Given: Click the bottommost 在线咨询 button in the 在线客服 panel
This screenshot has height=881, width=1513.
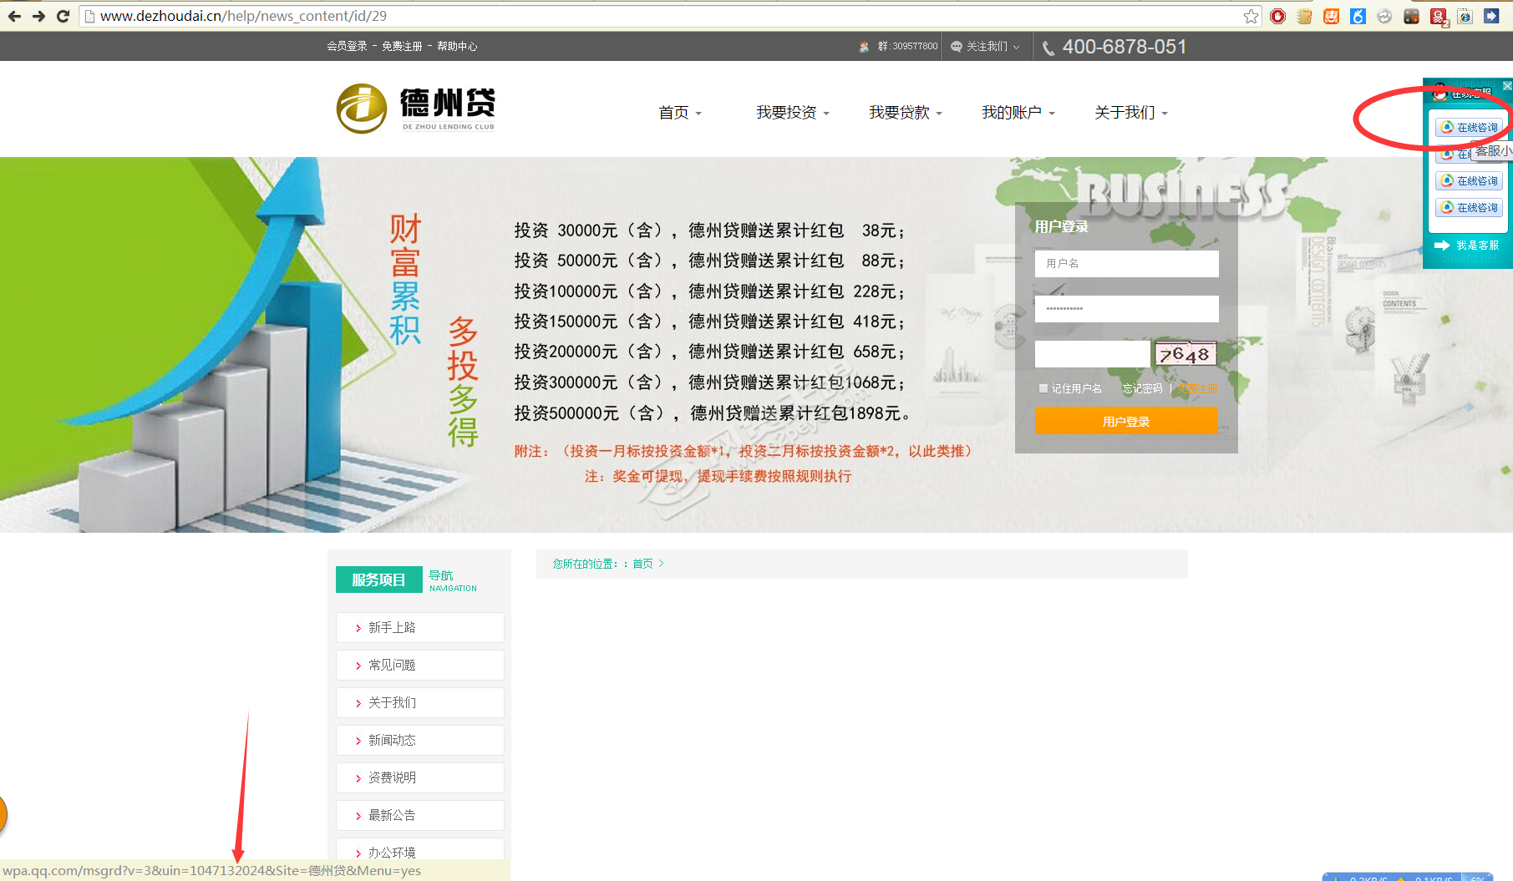Looking at the screenshot, I should point(1470,207).
